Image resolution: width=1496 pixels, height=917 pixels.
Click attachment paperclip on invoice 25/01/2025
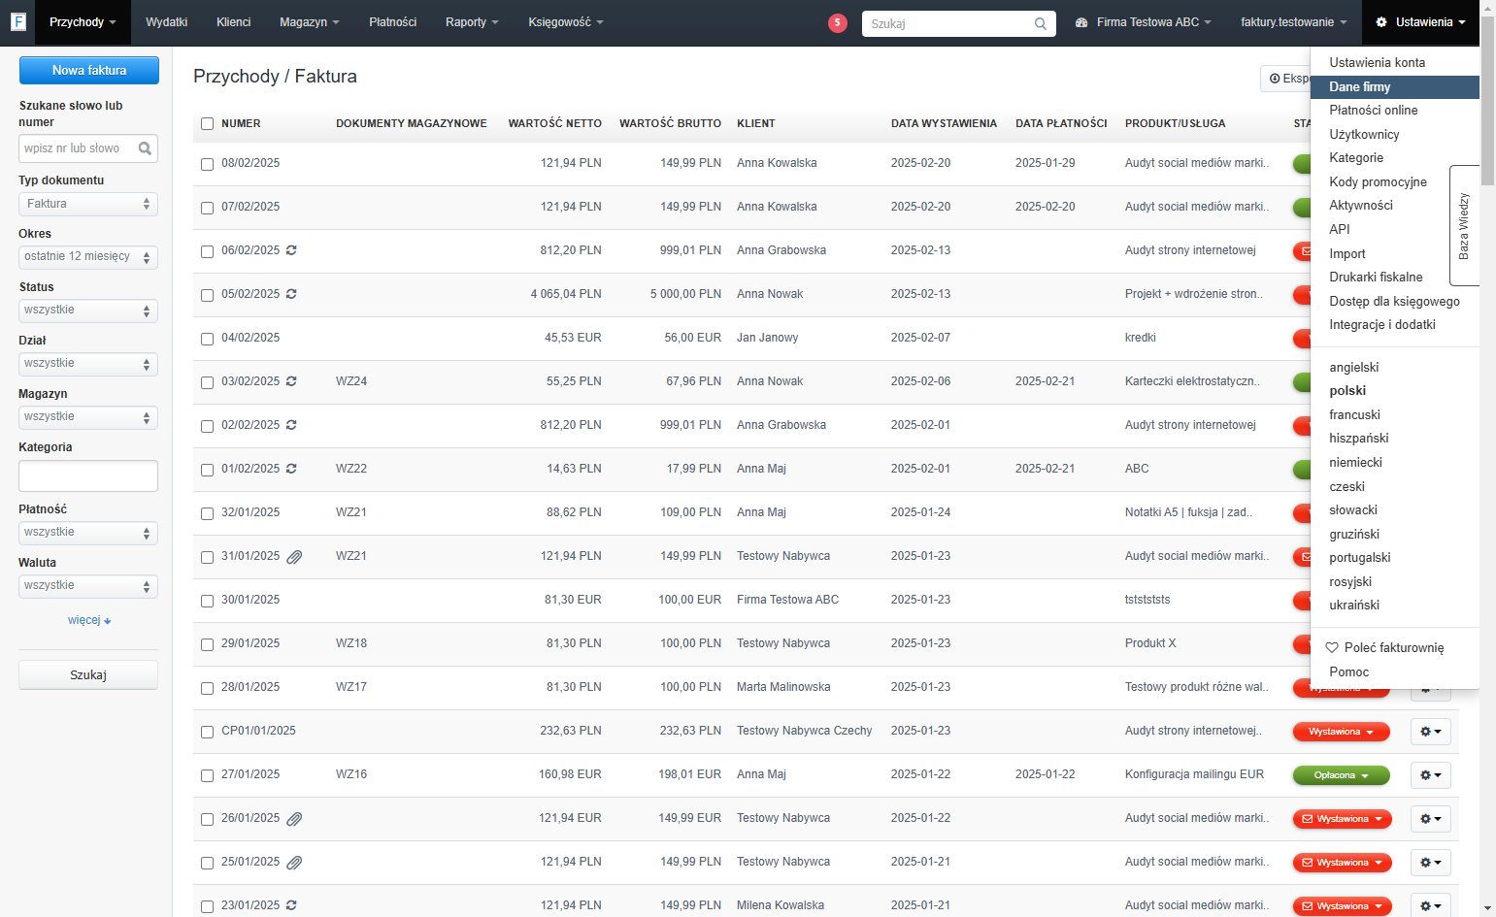(x=294, y=863)
